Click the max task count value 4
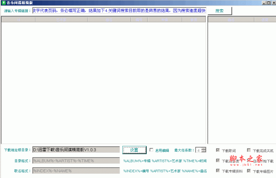 tap(199, 150)
